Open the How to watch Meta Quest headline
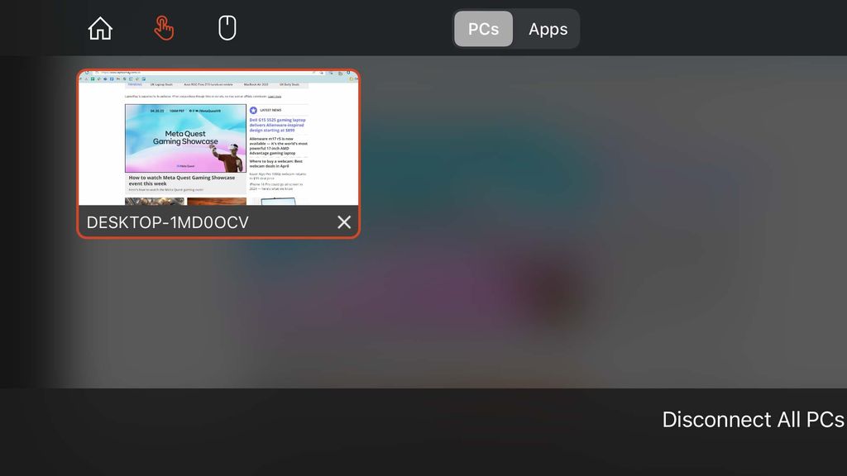 [x=182, y=180]
